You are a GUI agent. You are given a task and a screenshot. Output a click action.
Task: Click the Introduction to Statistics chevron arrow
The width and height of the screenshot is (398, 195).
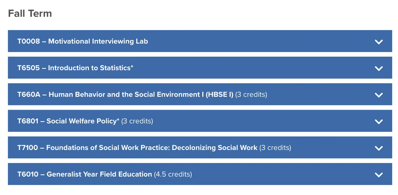coord(378,68)
